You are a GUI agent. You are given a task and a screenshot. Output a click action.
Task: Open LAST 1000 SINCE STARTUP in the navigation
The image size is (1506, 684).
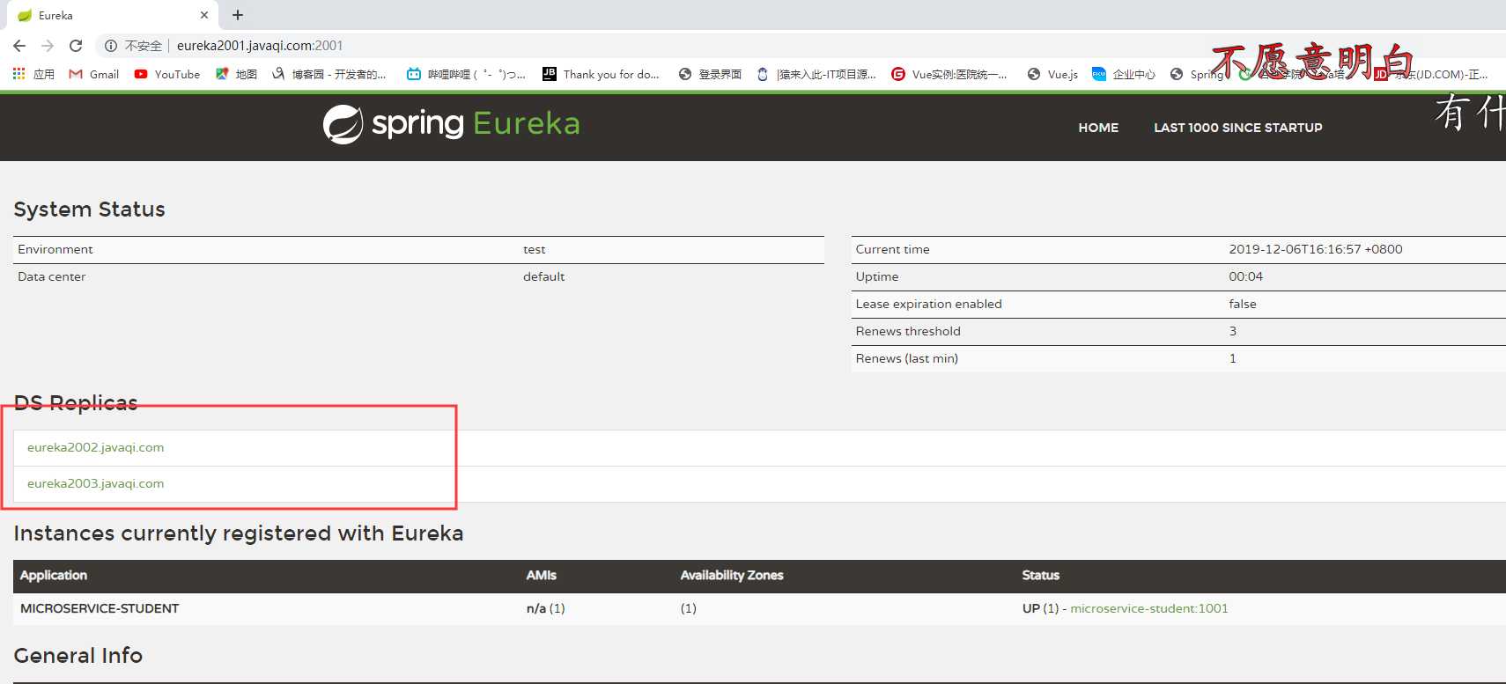click(x=1238, y=128)
